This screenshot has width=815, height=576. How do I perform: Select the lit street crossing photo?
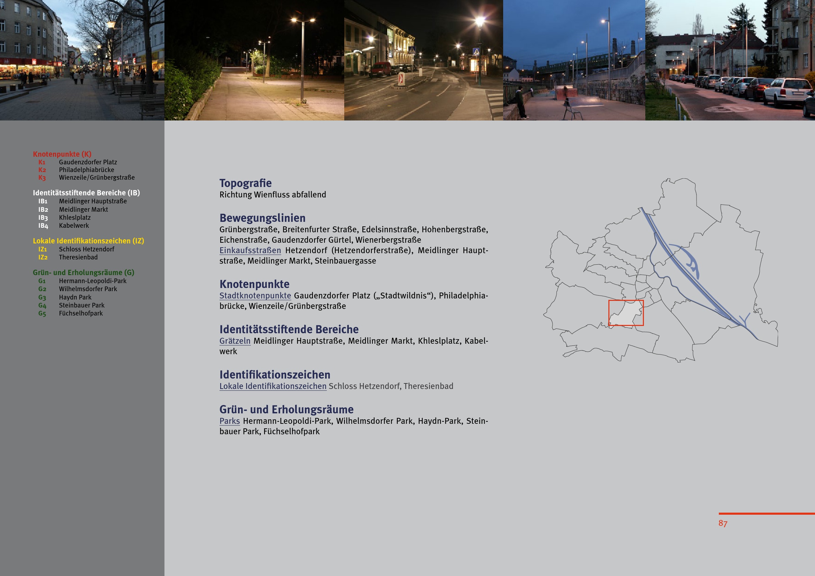[x=423, y=60]
